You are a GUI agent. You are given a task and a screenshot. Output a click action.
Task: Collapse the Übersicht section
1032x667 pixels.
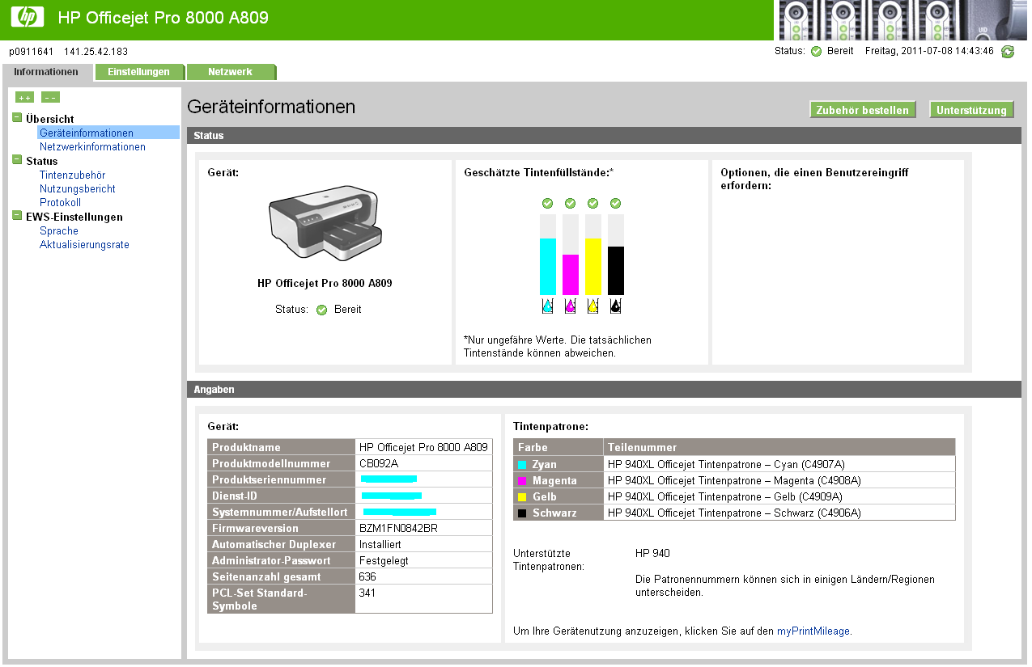(x=17, y=118)
